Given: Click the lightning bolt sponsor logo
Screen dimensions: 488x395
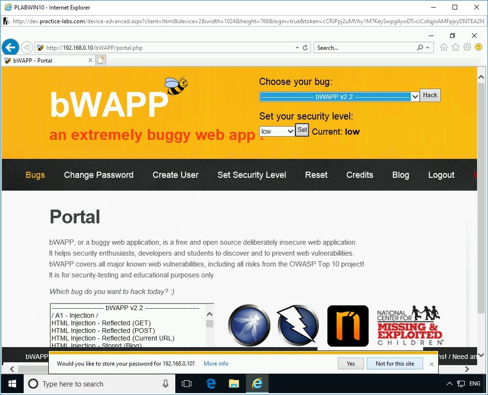Looking at the screenshot, I should click(298, 325).
